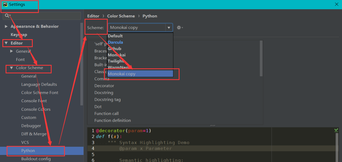
Task: Open Language Defaults color settings
Action: tap(39, 84)
